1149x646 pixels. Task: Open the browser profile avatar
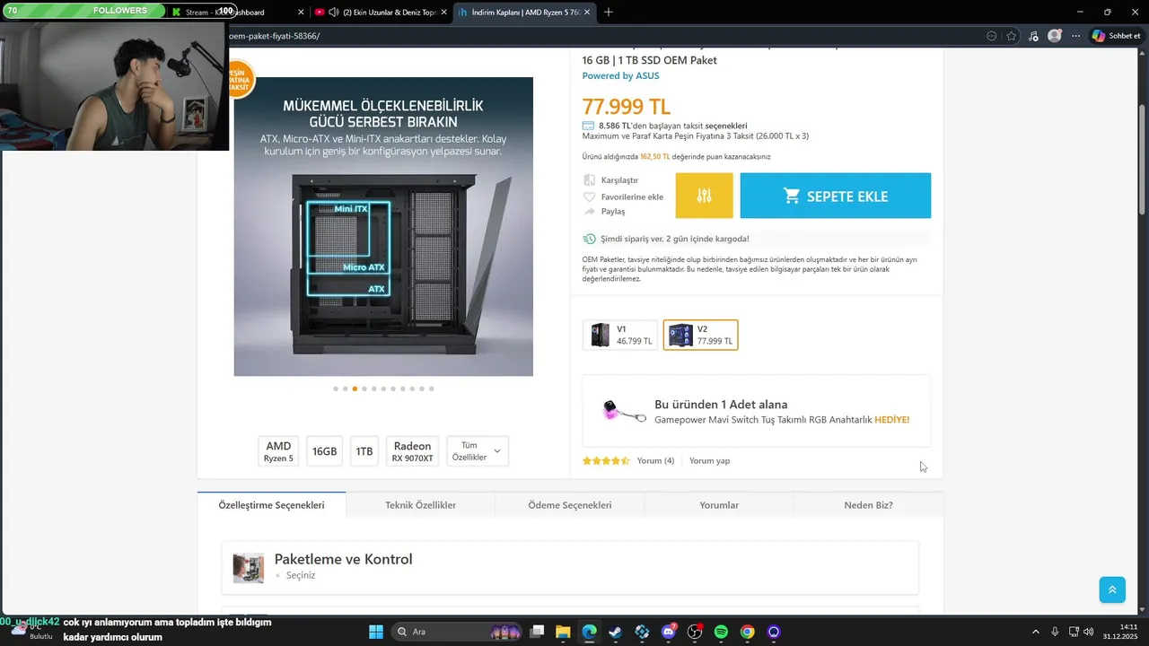(x=1055, y=36)
